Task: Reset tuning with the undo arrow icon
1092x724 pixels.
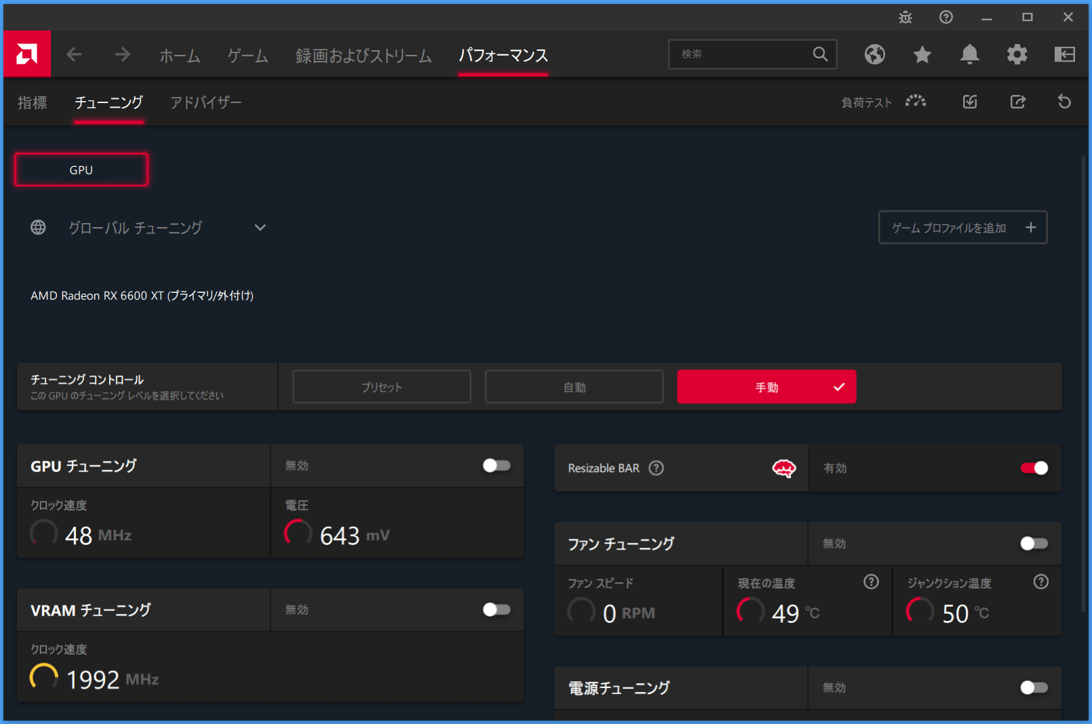Action: [x=1064, y=102]
